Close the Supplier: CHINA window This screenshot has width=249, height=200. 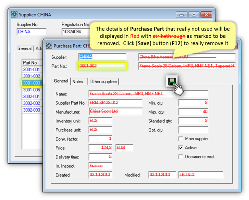click(206, 15)
